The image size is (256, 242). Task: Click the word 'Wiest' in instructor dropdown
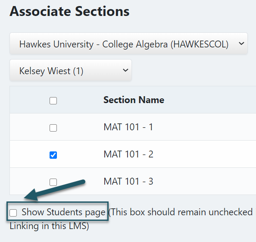[x=59, y=71]
